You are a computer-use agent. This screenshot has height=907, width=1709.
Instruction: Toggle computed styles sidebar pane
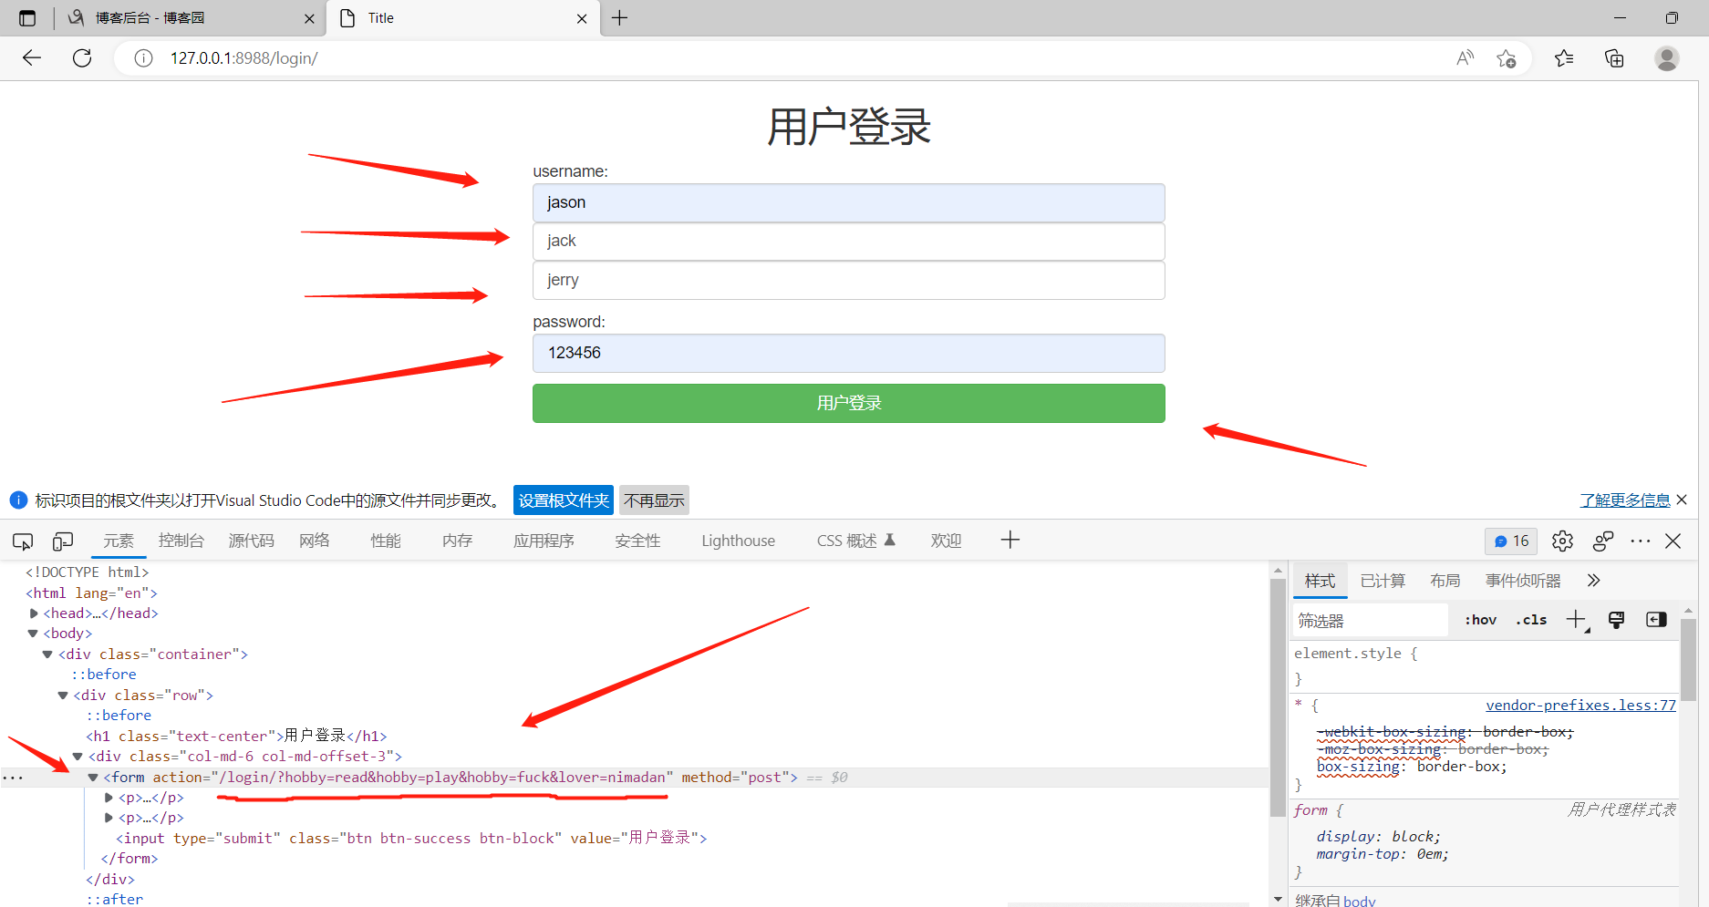pyautogui.click(x=1656, y=620)
